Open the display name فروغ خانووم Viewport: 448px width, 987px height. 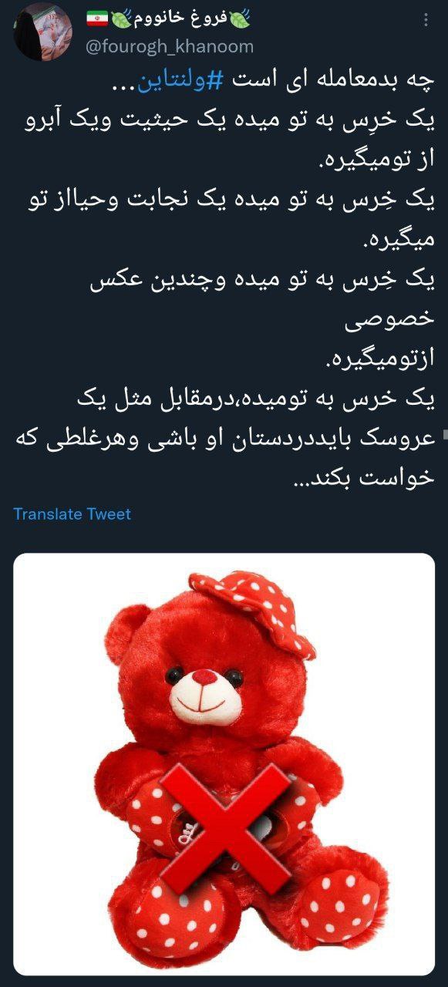pos(182,16)
